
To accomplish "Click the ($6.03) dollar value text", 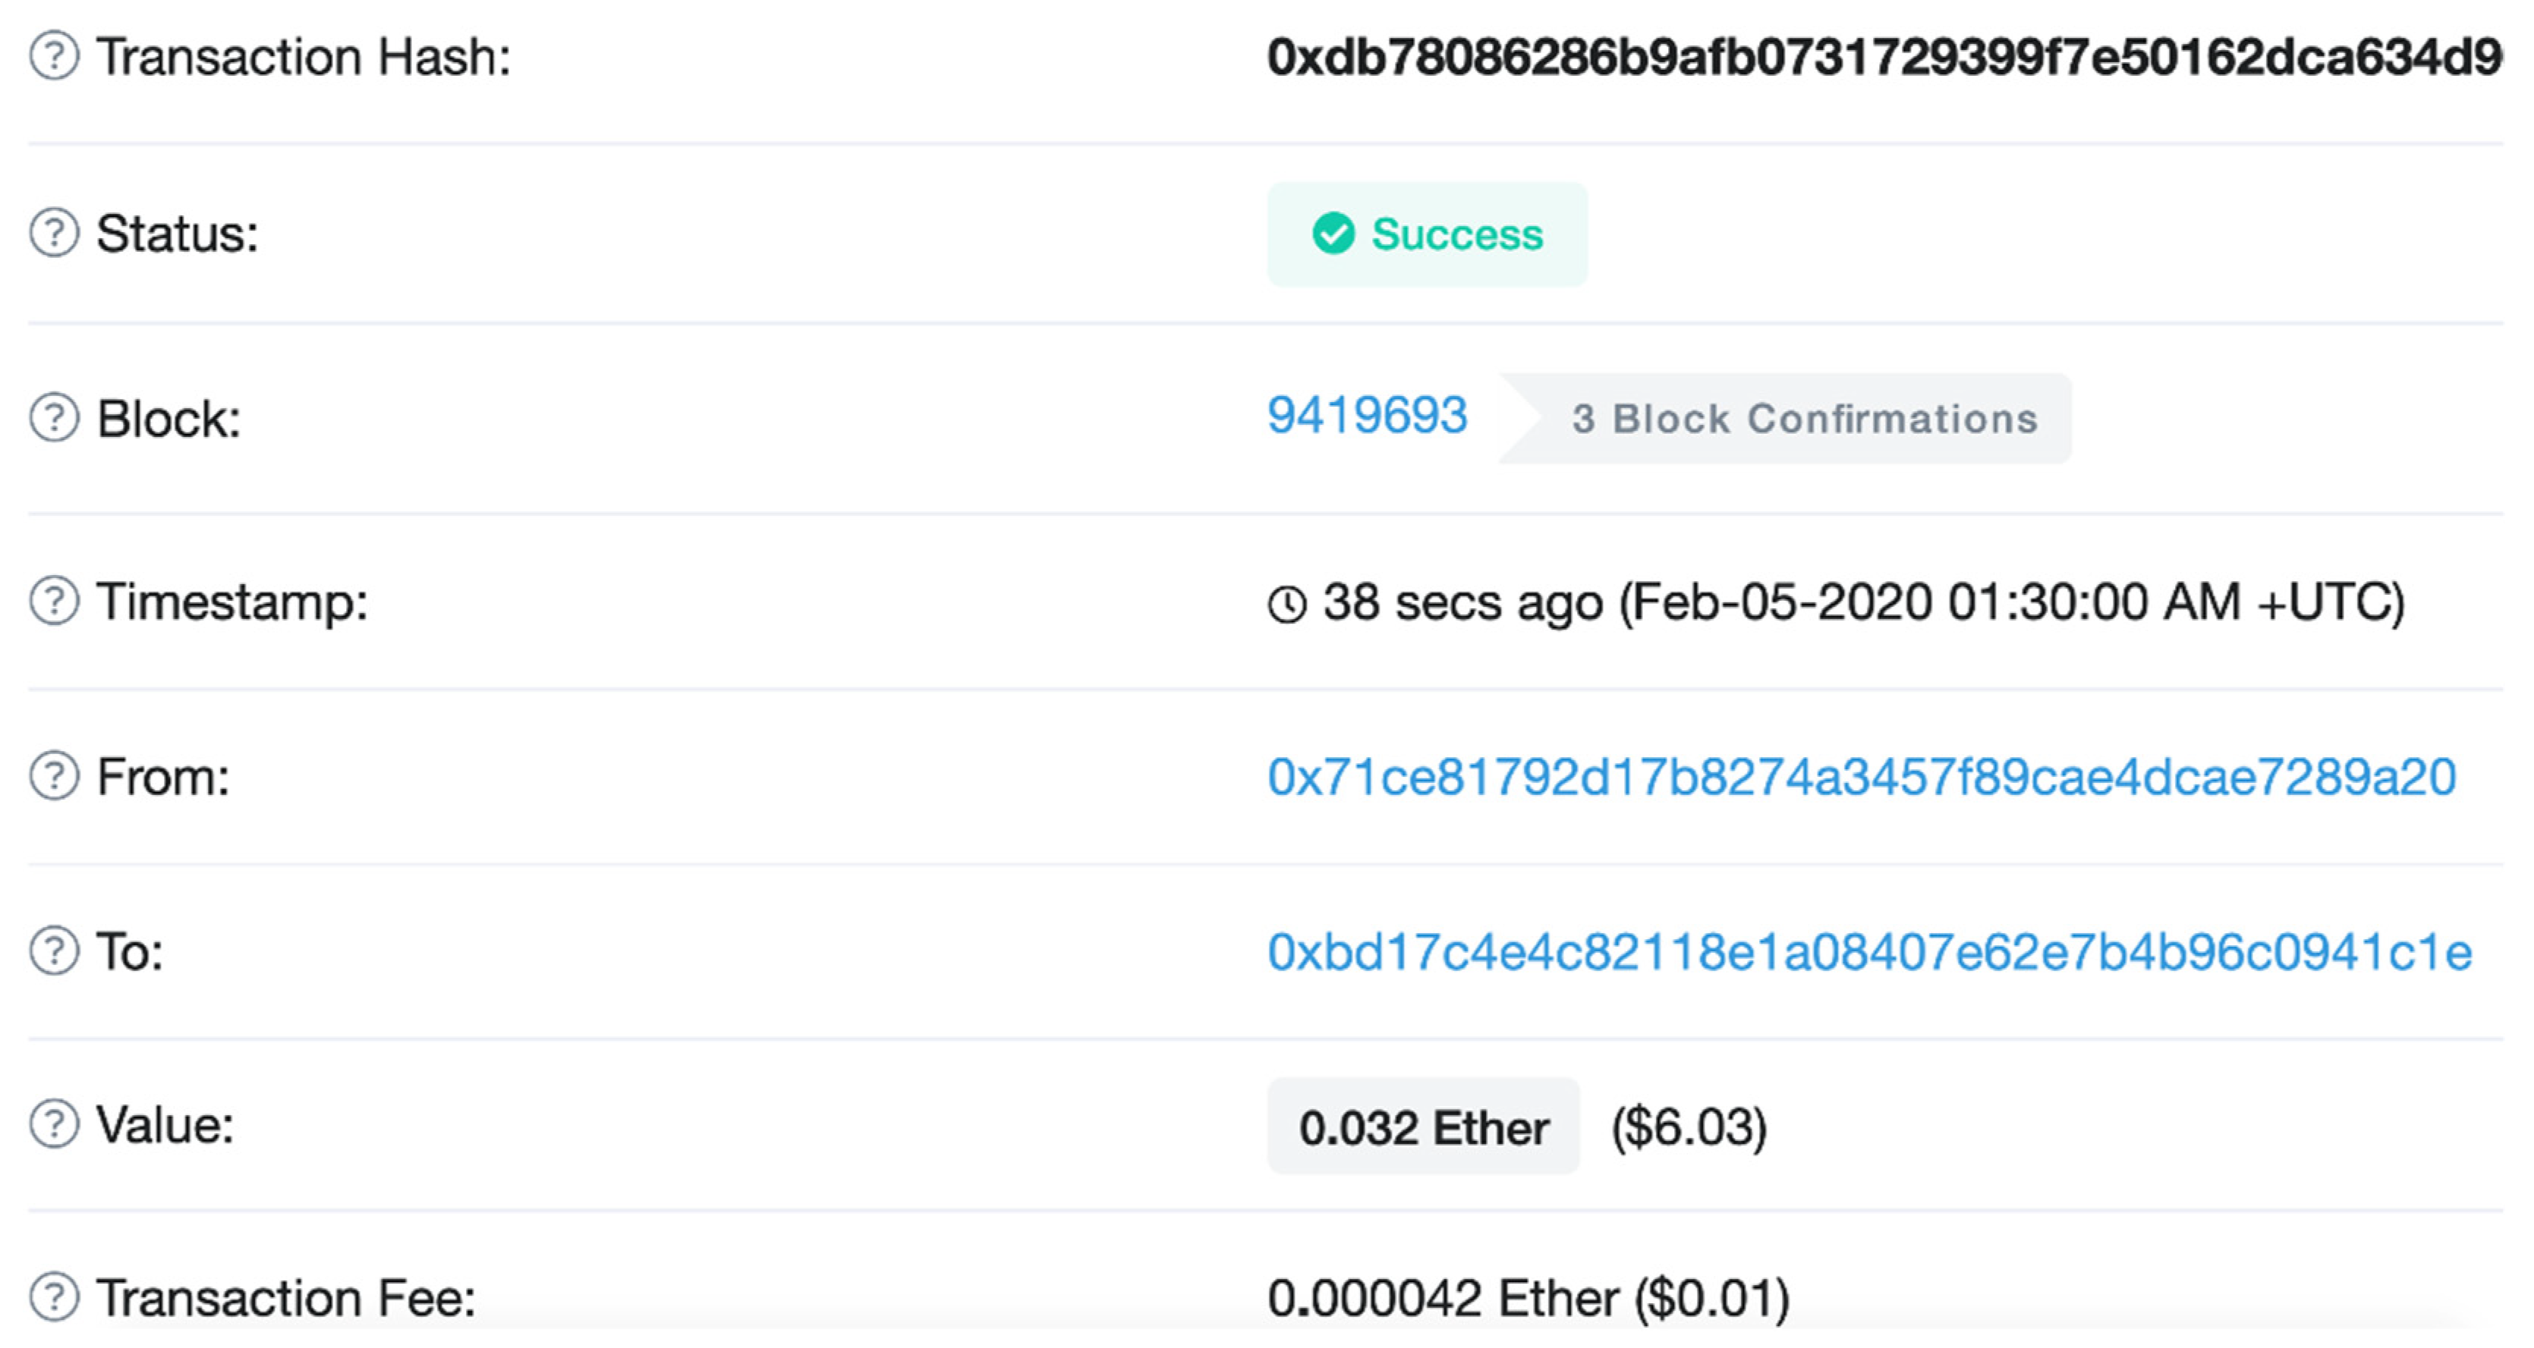I will coord(1688,1126).
